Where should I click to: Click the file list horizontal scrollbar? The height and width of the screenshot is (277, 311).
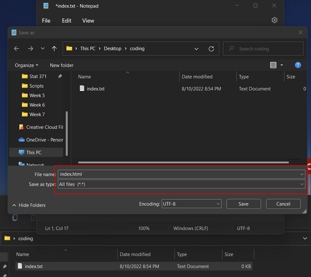click(x=183, y=162)
